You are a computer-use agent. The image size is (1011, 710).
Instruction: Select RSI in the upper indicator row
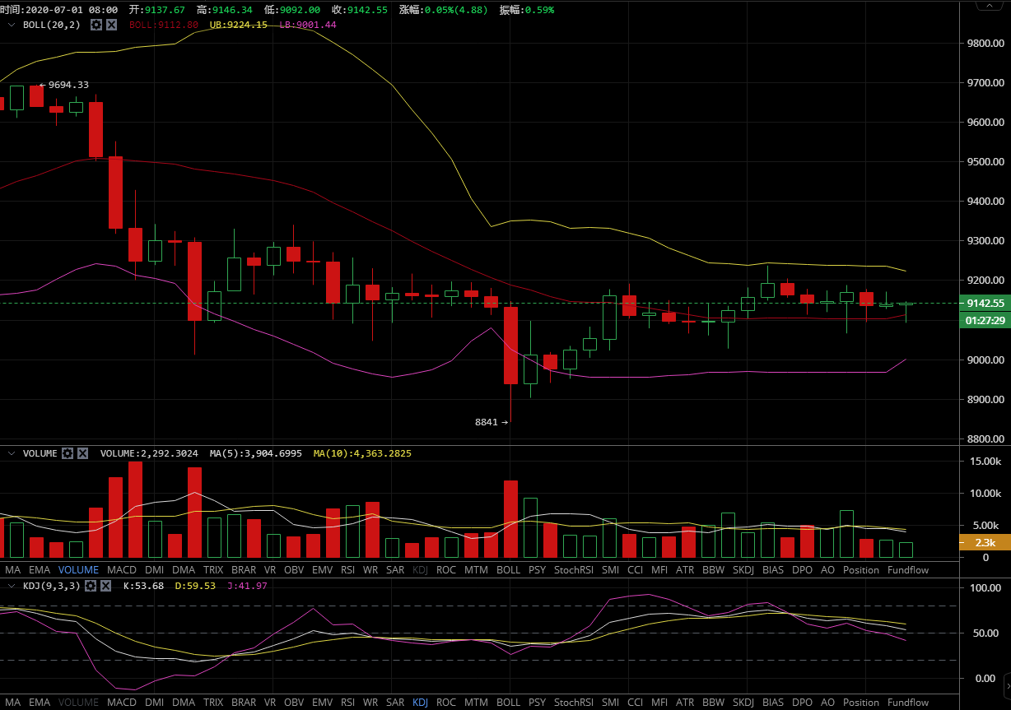[x=347, y=570]
